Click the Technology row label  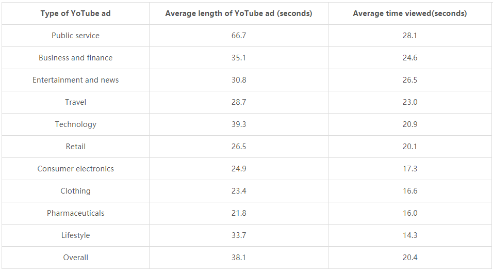tap(75, 124)
